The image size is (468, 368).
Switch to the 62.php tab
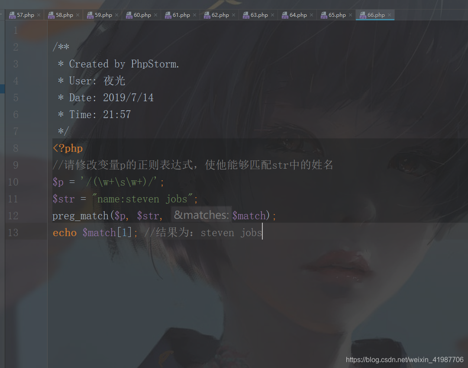[220, 15]
